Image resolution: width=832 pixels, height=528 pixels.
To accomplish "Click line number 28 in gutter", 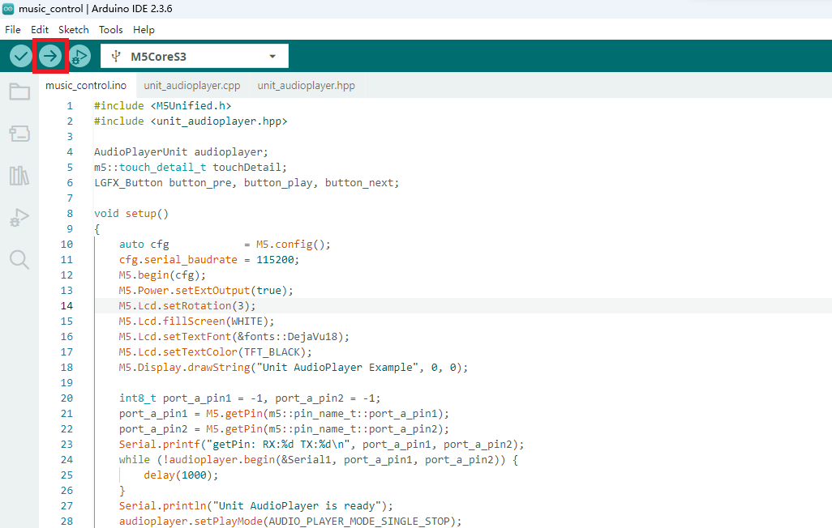I will pyautogui.click(x=66, y=521).
